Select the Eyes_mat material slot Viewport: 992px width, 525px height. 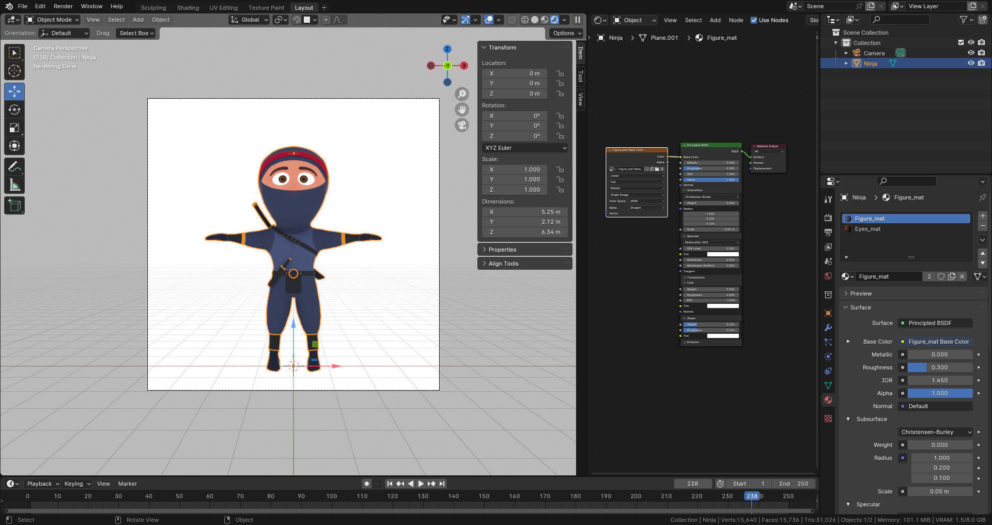click(x=906, y=229)
